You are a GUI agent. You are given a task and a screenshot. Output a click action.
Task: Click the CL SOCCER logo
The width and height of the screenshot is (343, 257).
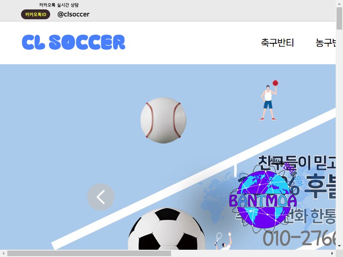(x=73, y=42)
